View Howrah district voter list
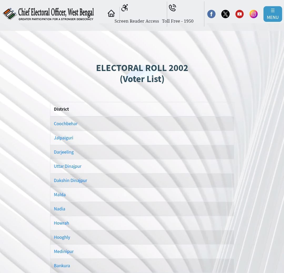 [61, 223]
